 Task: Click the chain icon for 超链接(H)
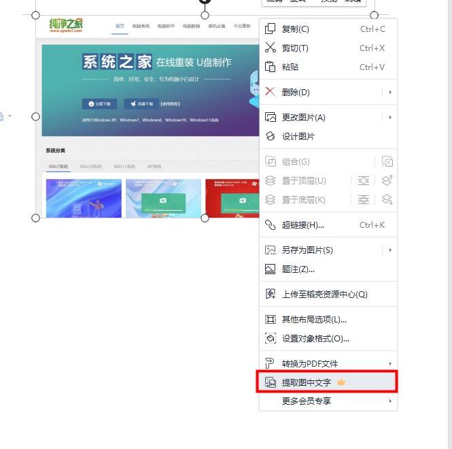click(270, 224)
